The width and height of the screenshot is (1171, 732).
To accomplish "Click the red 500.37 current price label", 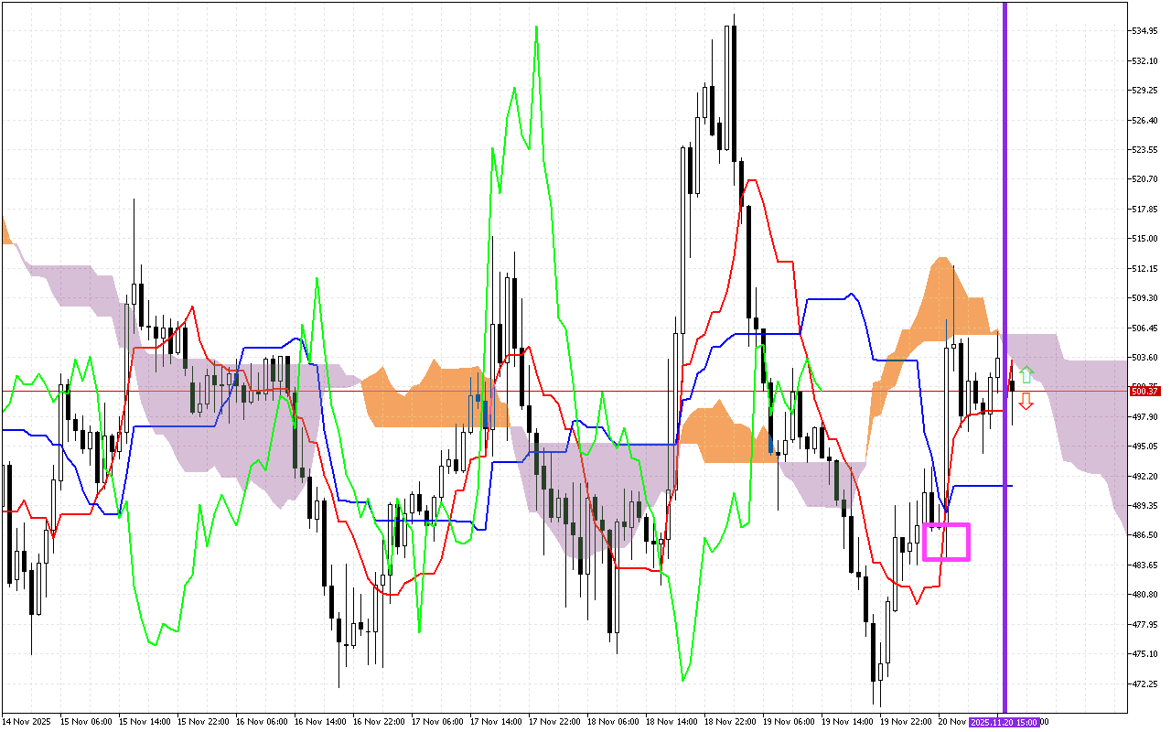I will tap(1144, 391).
